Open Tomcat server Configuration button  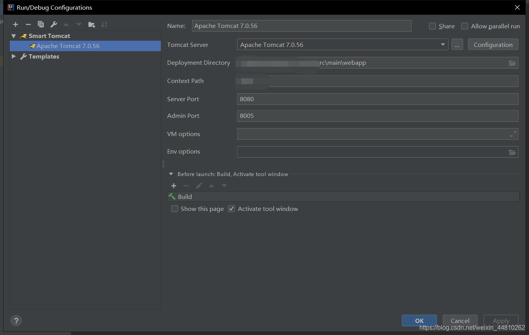click(x=493, y=45)
